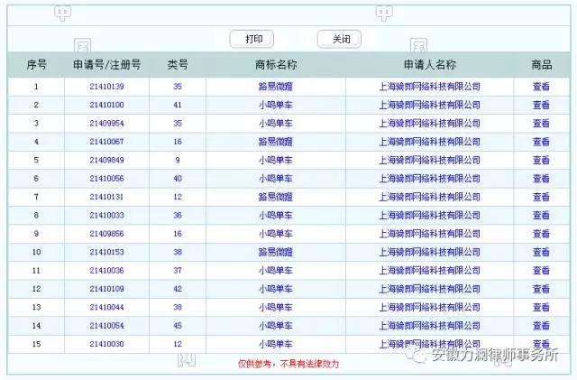Click the 申请人名称 column header
The width and height of the screenshot is (577, 380).
point(430,65)
